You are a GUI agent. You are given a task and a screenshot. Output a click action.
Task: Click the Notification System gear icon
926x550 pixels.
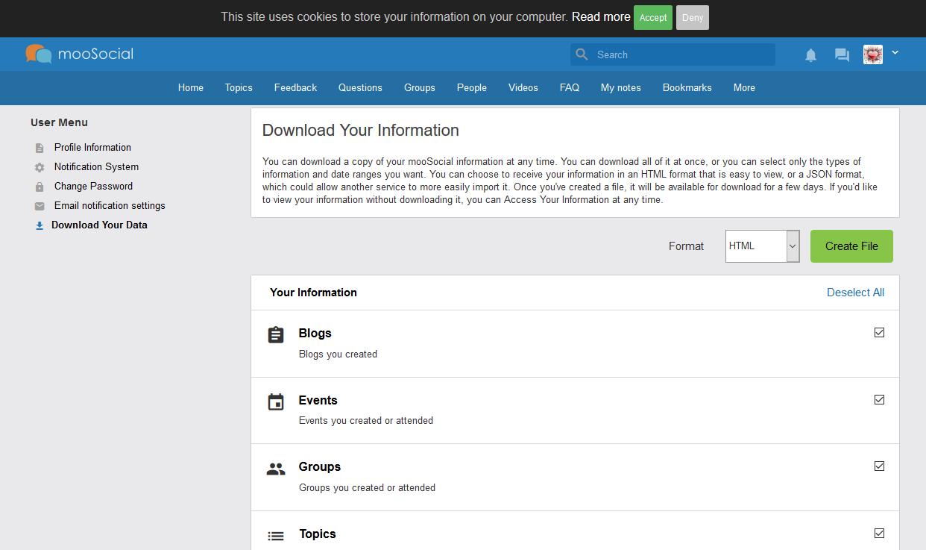[40, 167]
